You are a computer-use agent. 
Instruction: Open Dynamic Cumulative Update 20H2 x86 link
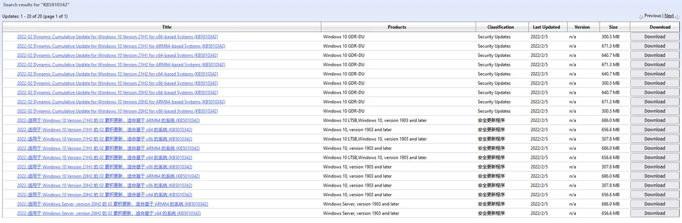tap(117, 111)
